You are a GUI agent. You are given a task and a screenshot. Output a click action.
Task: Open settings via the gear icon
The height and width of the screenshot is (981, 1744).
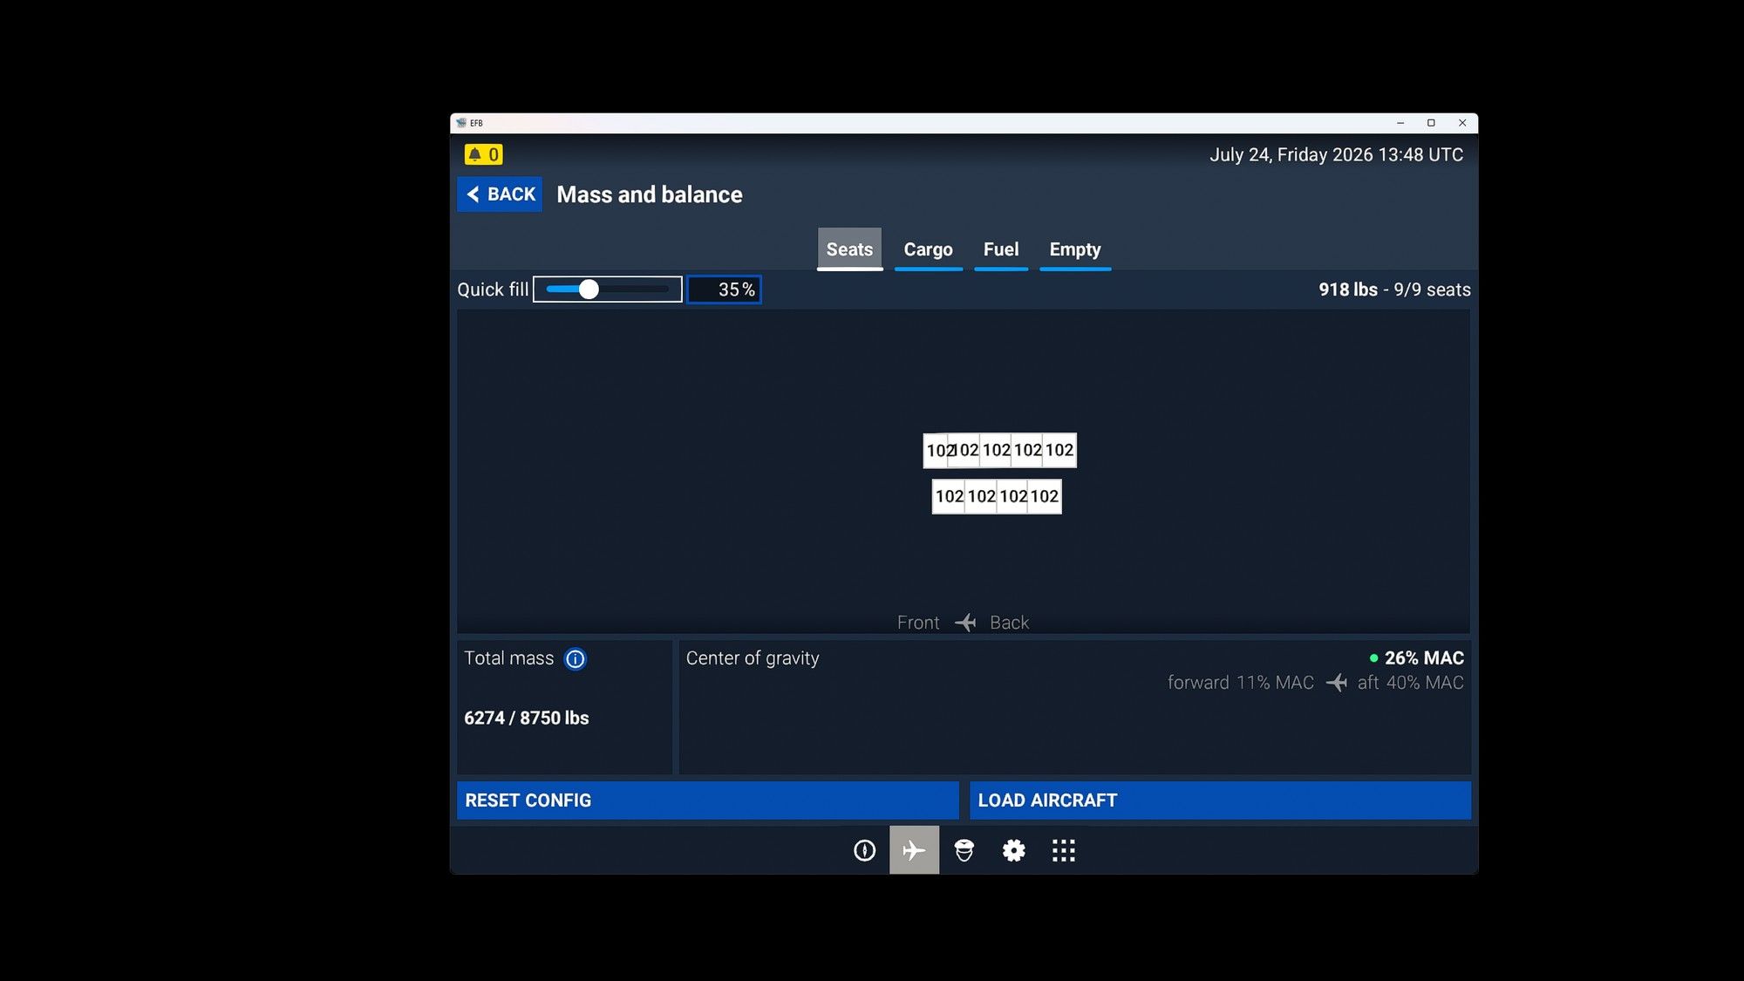click(x=1013, y=850)
